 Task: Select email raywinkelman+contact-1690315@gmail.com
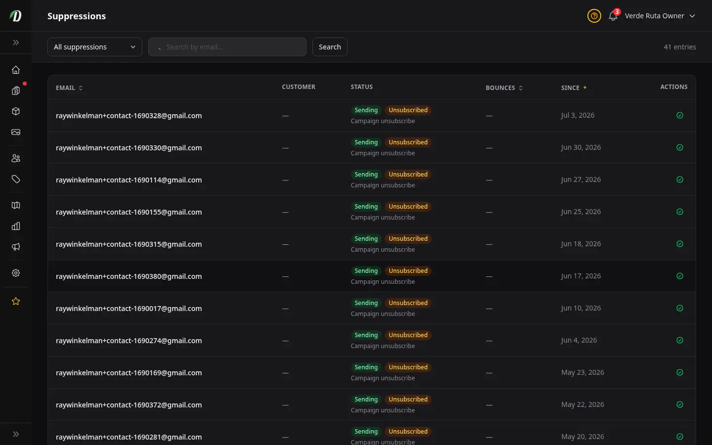[129, 244]
